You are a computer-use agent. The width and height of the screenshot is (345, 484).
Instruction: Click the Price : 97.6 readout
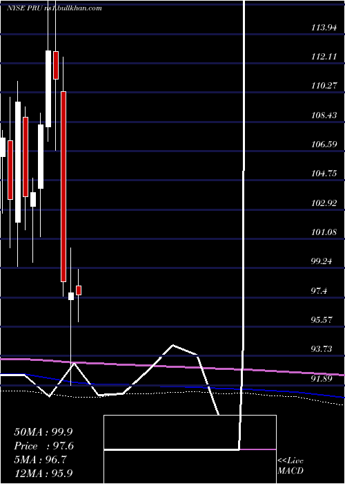click(44, 446)
